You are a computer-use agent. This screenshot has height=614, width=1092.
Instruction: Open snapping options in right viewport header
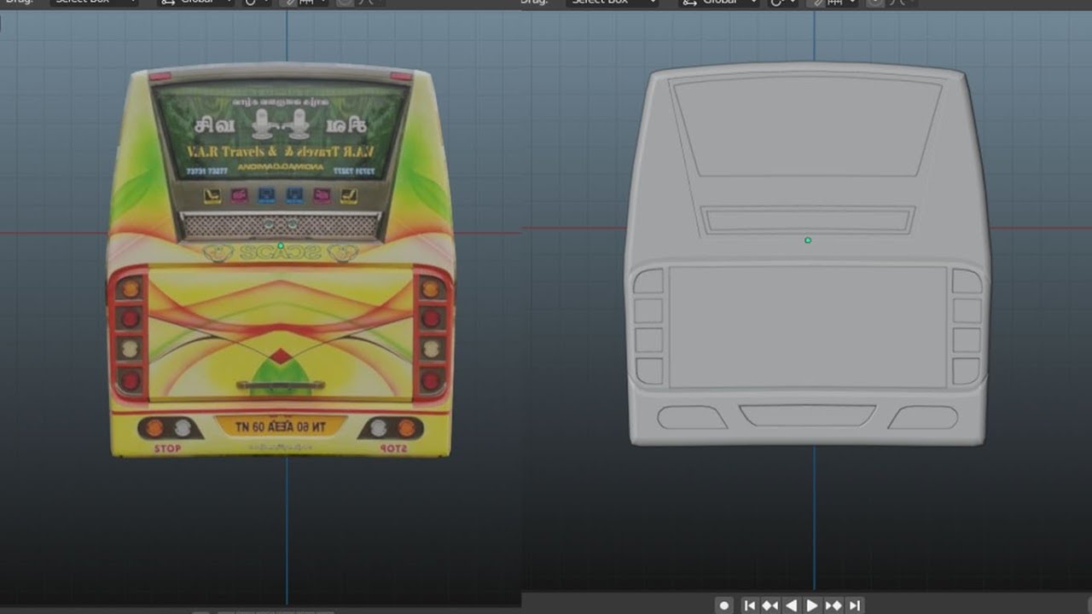(x=843, y=3)
